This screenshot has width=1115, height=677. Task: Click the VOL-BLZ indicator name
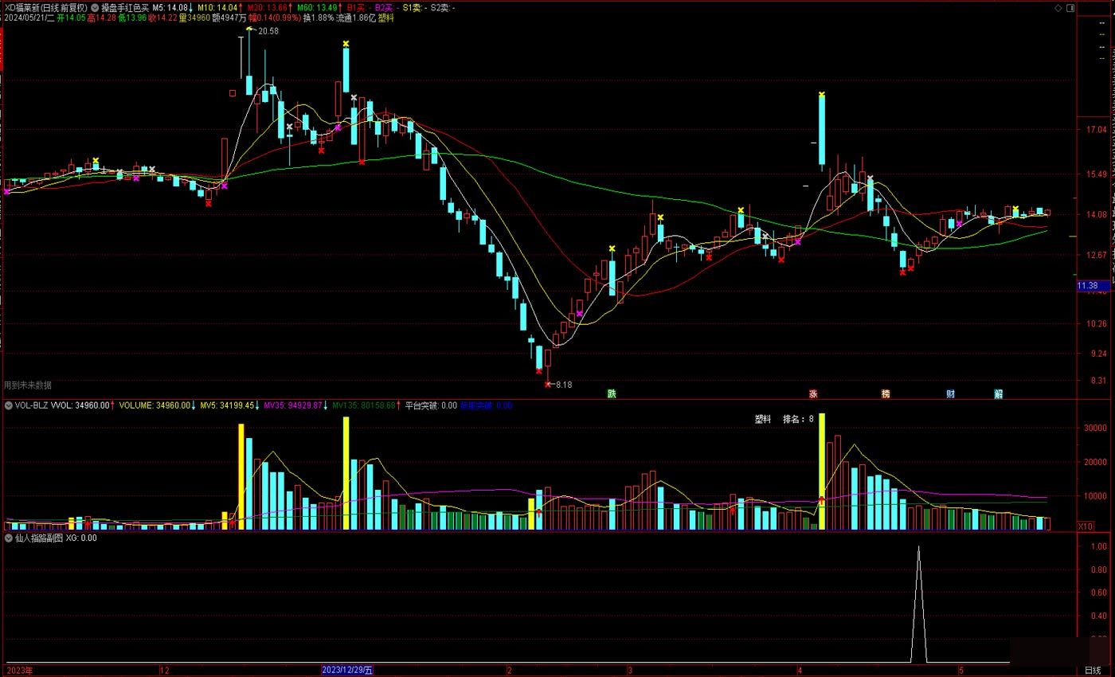click(32, 405)
